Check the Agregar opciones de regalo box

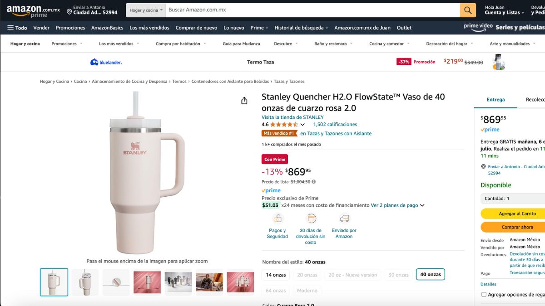484,294
